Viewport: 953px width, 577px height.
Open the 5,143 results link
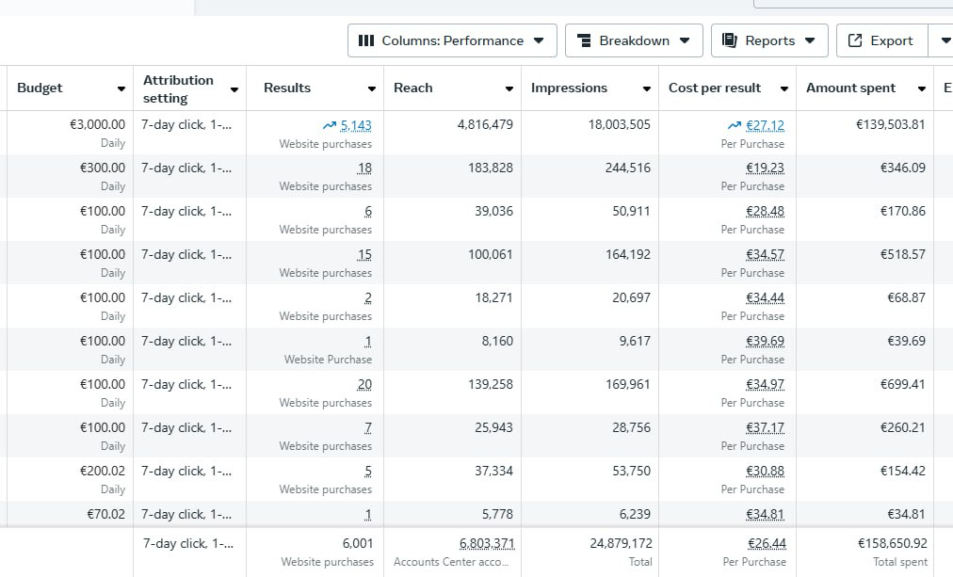(356, 125)
